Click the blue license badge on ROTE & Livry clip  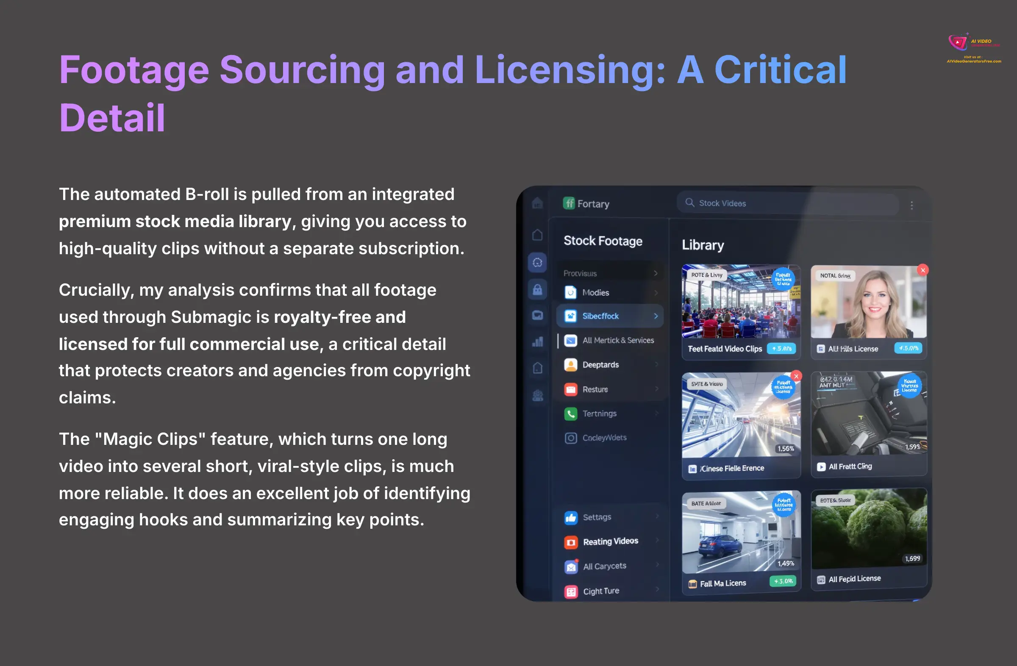tap(783, 279)
